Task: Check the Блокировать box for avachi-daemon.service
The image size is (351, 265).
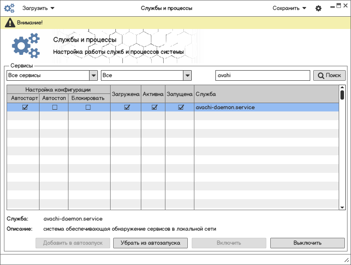Action: [88, 107]
